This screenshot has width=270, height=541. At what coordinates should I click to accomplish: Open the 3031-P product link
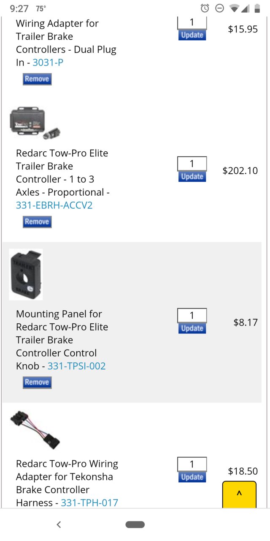pyautogui.click(x=48, y=63)
